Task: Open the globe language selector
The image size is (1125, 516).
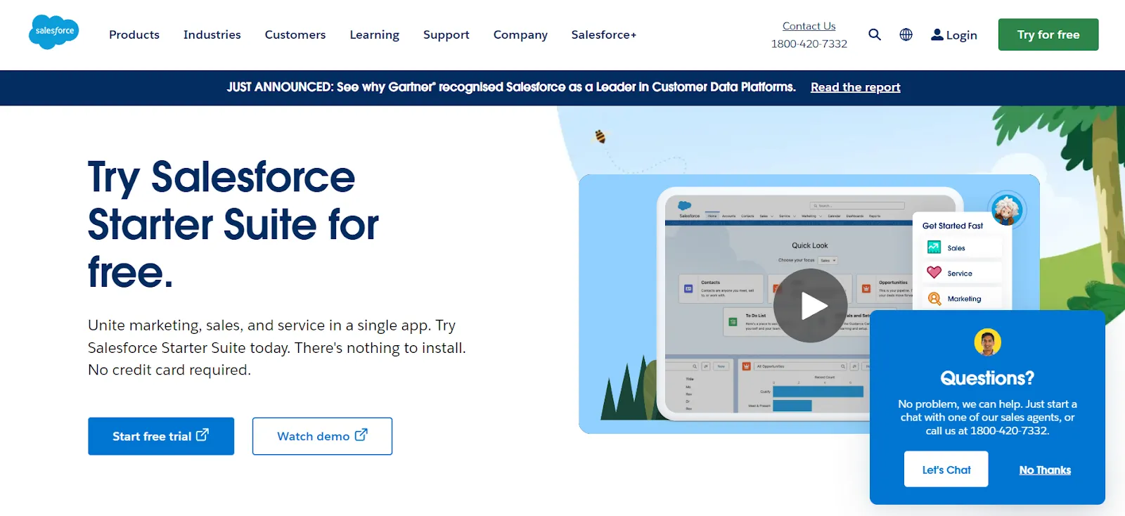Action: click(x=906, y=34)
